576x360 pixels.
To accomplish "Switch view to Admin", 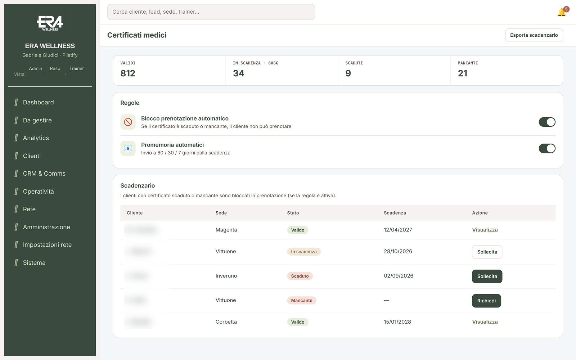I will pos(36,68).
